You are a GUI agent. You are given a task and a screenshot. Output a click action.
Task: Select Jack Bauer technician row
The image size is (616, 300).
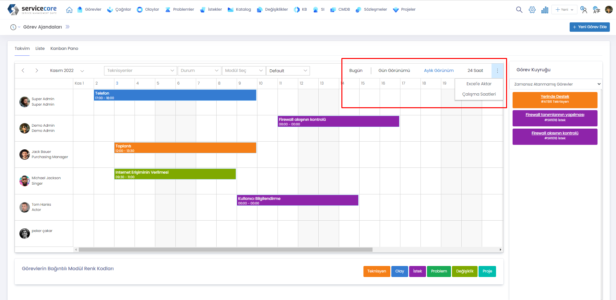pyautogui.click(x=44, y=155)
